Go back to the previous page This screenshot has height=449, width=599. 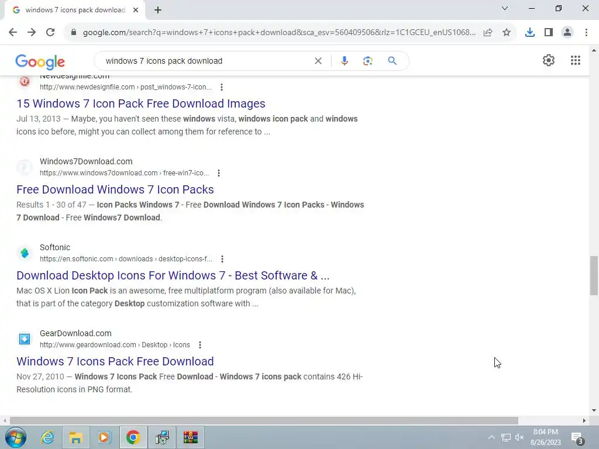tap(13, 33)
